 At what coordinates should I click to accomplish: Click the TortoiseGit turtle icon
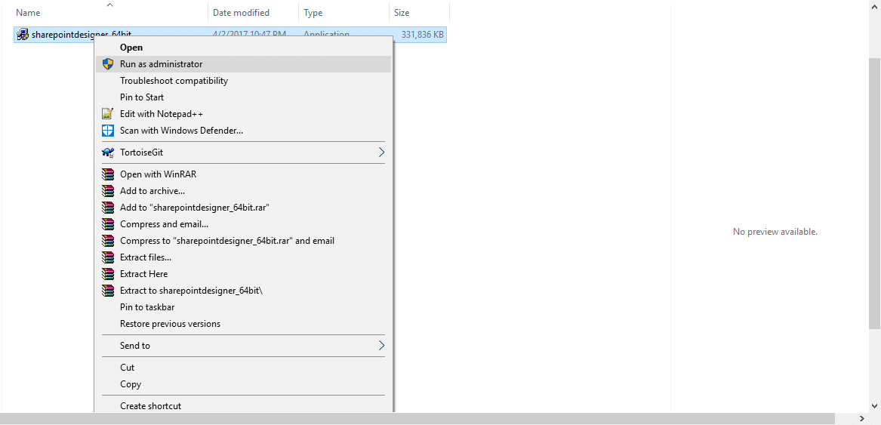108,152
